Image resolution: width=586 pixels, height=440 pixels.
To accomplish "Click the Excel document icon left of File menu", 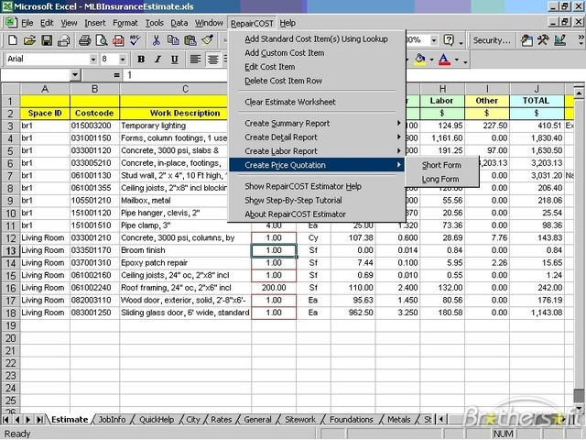I will click(11, 22).
